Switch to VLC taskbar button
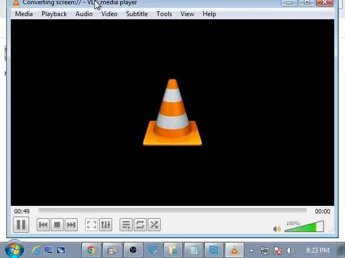The image size is (345, 258). (x=234, y=250)
